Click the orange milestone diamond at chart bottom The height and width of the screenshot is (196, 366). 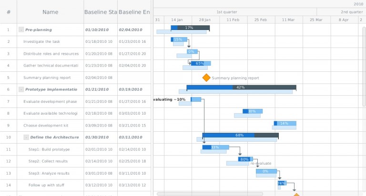click(296, 194)
